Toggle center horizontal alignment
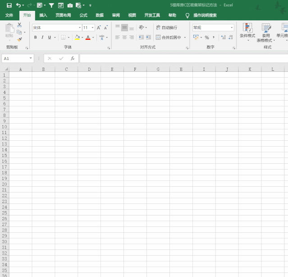The width and height of the screenshot is (288, 277). point(124,37)
